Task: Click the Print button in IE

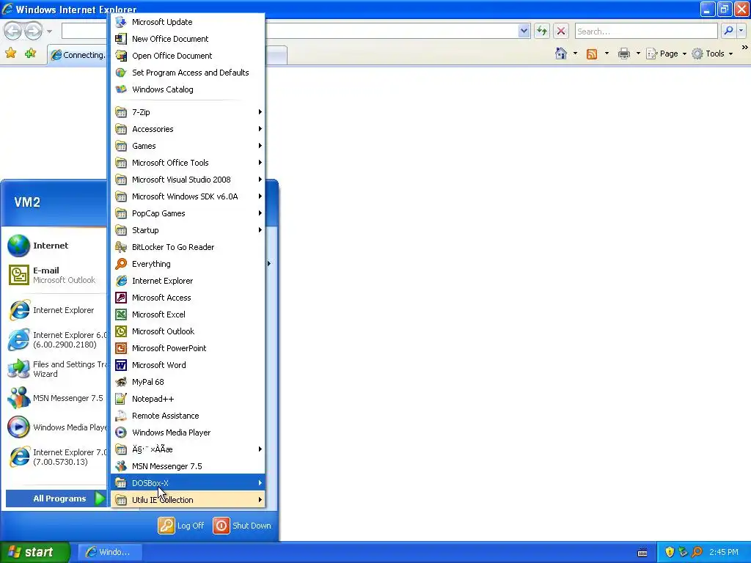Action: [x=623, y=54]
